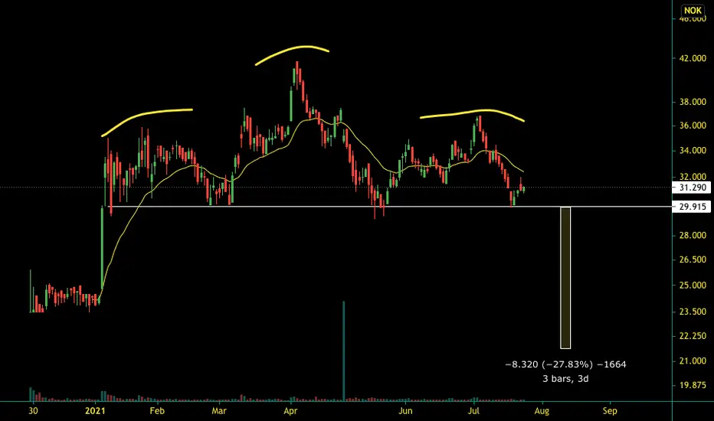Viewport: 714px width, 421px height.
Task: Click the 34.000 price axis label
Action: [x=693, y=151]
